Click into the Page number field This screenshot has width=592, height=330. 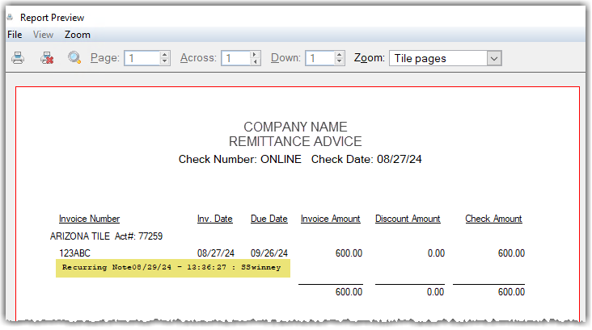[142, 58]
